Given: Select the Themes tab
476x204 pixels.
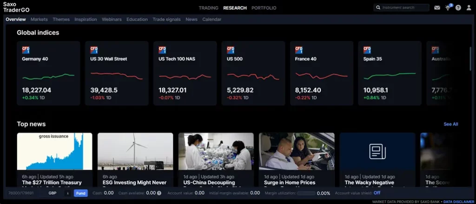Looking at the screenshot, I should (x=61, y=19).
